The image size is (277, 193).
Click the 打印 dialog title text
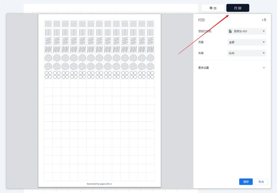(x=201, y=20)
